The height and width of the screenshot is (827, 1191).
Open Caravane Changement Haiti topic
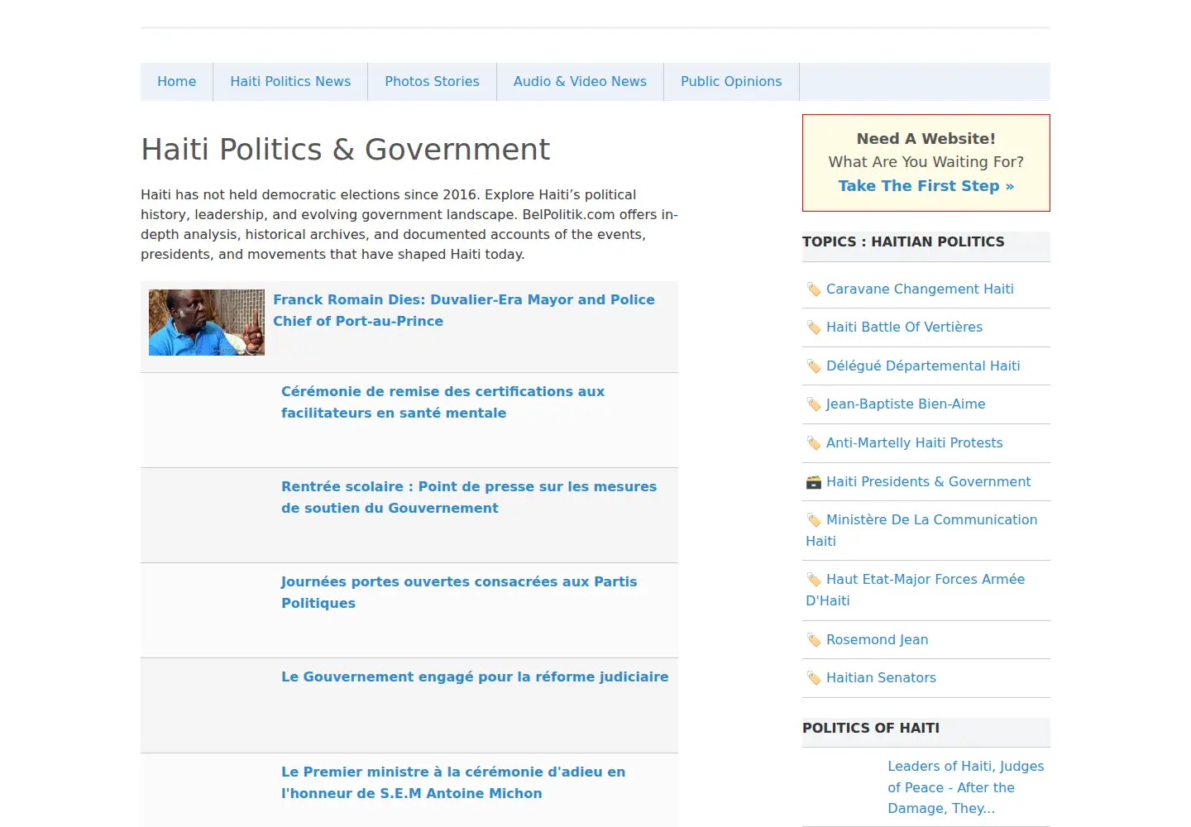point(920,289)
